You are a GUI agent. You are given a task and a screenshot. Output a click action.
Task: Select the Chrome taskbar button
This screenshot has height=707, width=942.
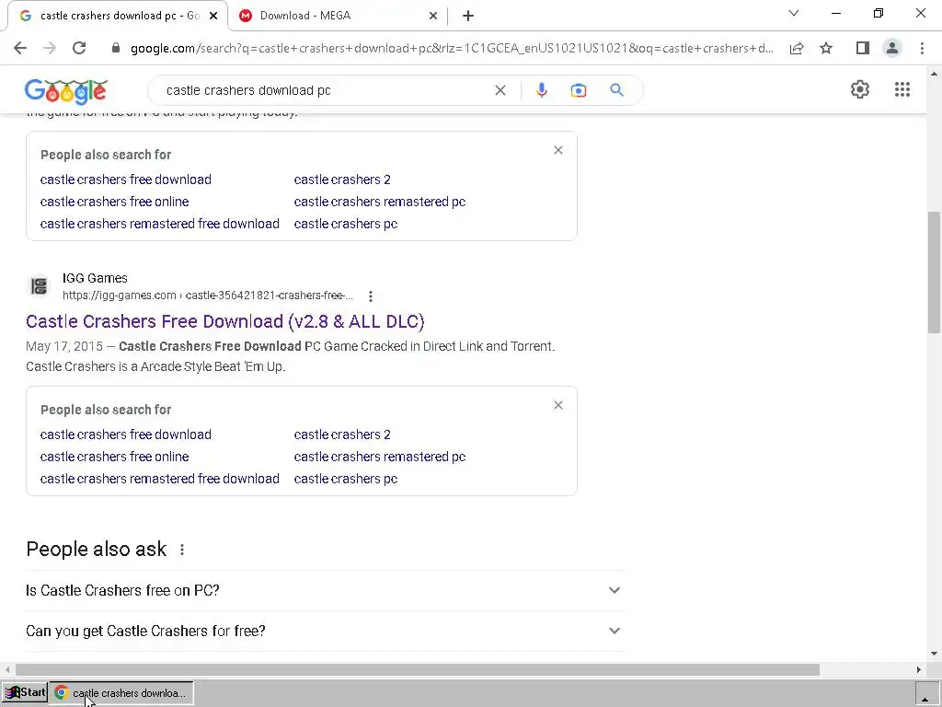pyautogui.click(x=121, y=692)
